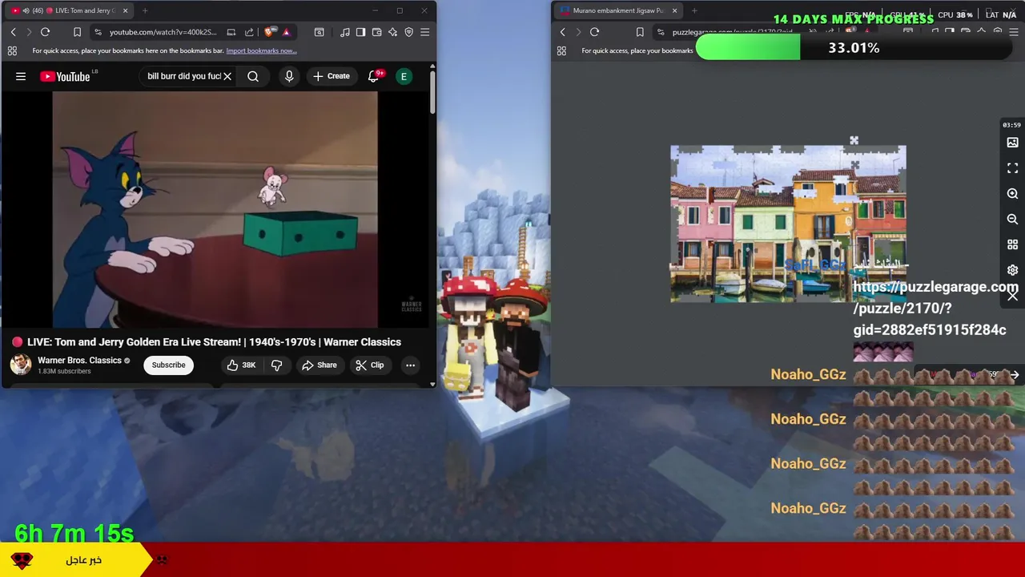Create a Clip of the video

(370, 365)
